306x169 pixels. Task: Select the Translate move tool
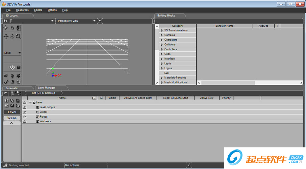pos(6,37)
